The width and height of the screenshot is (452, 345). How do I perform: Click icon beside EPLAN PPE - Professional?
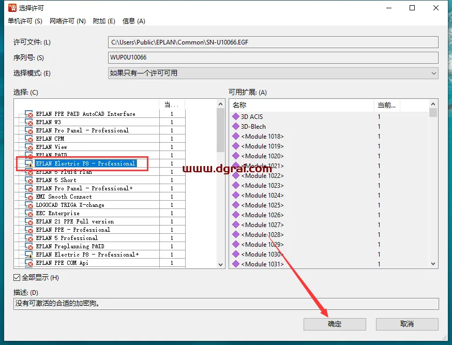pos(29,230)
